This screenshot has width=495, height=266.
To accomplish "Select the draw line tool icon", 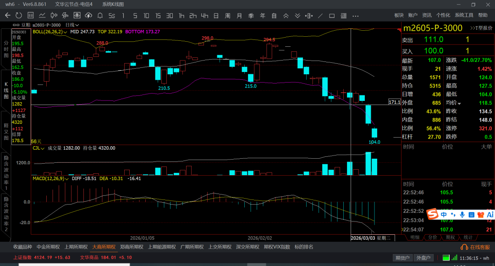I will [320, 16].
